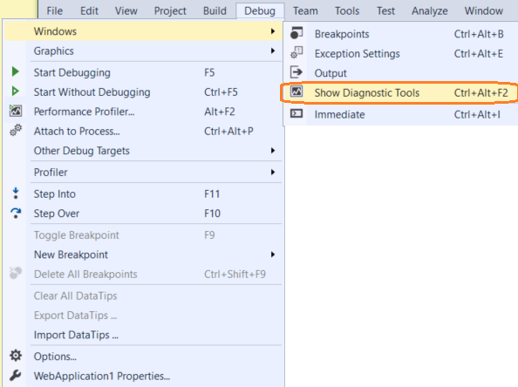Launch Performance Profiler... entry
Image resolution: width=518 pixels, height=387 pixels.
pyautogui.click(x=143, y=112)
